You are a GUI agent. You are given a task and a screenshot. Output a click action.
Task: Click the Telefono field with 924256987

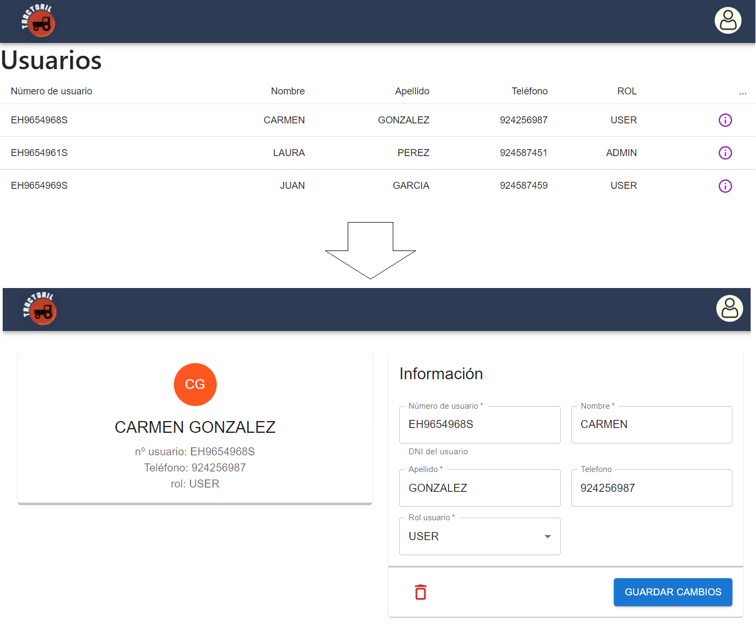pyautogui.click(x=651, y=488)
